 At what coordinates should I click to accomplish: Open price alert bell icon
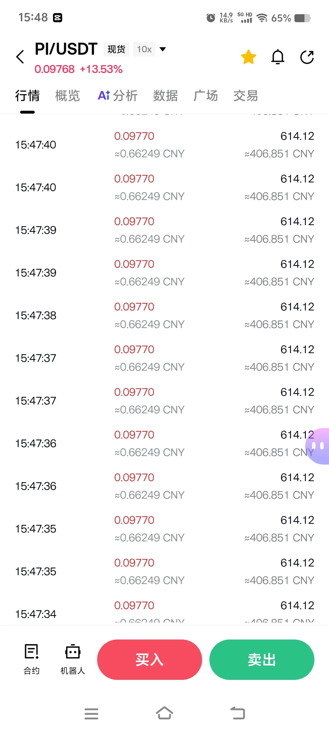click(x=278, y=57)
